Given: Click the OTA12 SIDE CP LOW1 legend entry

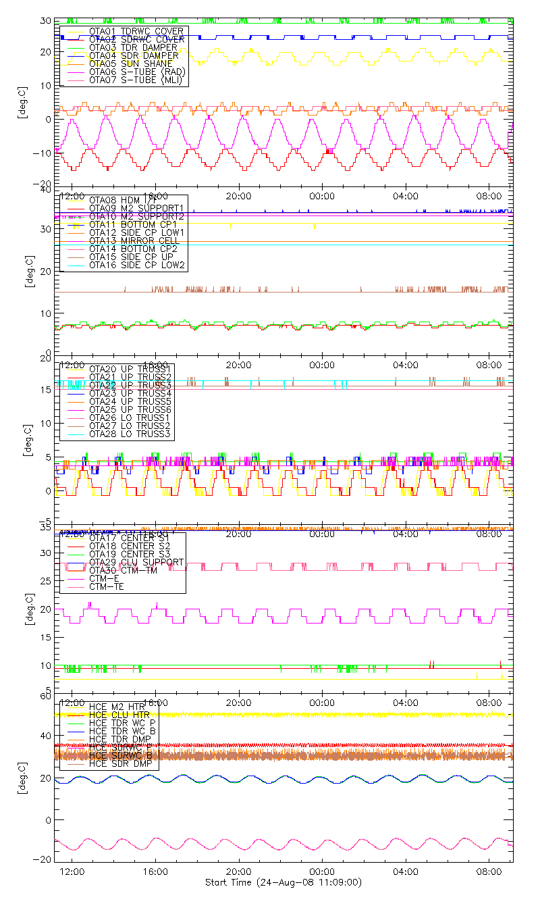Looking at the screenshot, I should click(138, 232).
